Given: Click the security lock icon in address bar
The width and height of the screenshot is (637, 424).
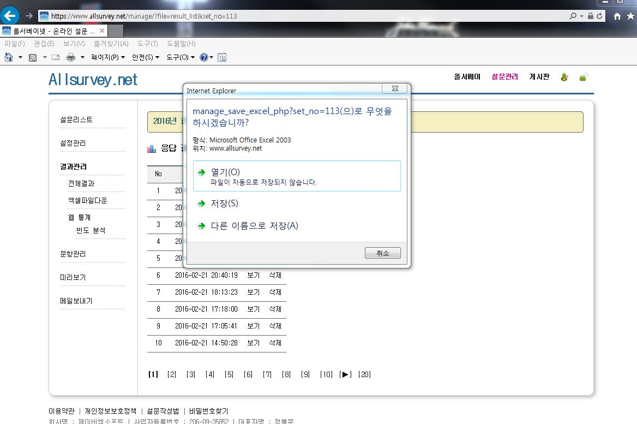Looking at the screenshot, I should click(591, 16).
